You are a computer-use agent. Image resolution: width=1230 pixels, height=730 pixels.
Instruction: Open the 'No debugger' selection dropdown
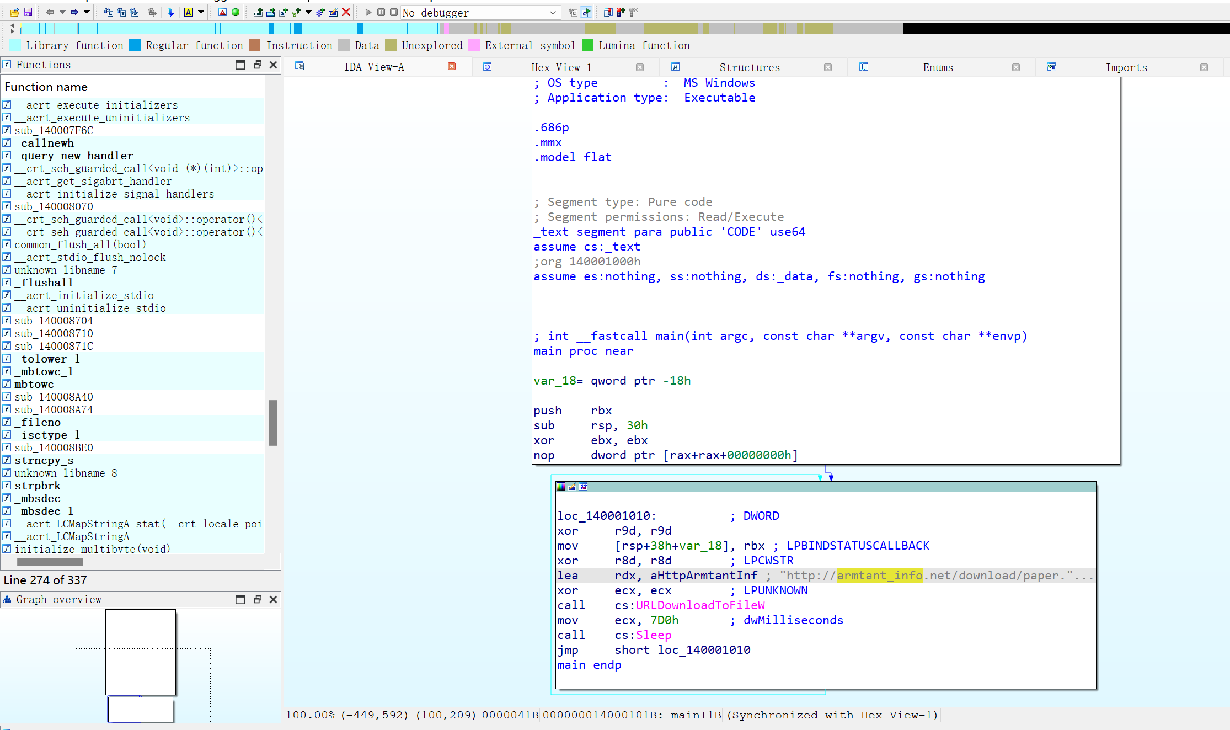[481, 12]
